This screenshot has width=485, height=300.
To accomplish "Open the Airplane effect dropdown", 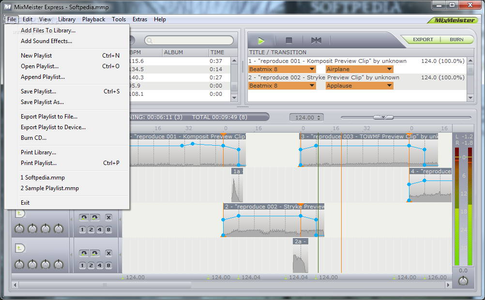I will (x=360, y=69).
